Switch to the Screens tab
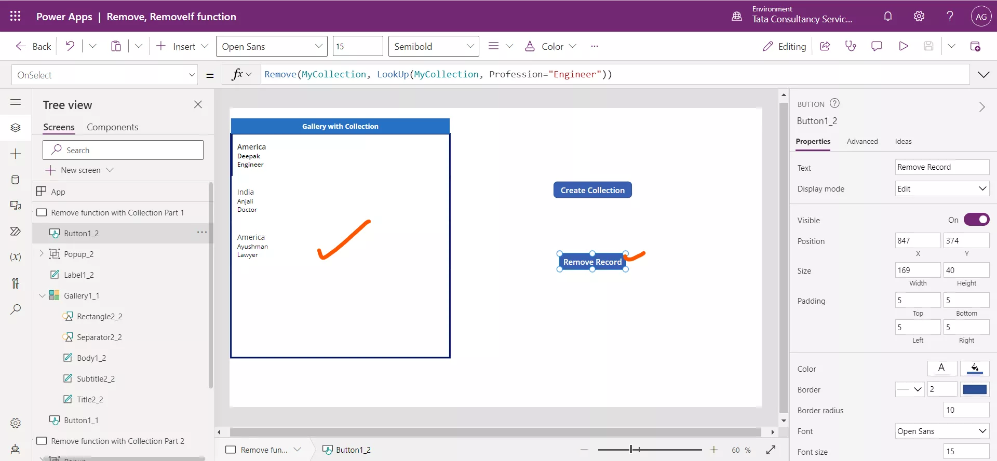This screenshot has width=997, height=461. coord(59,127)
